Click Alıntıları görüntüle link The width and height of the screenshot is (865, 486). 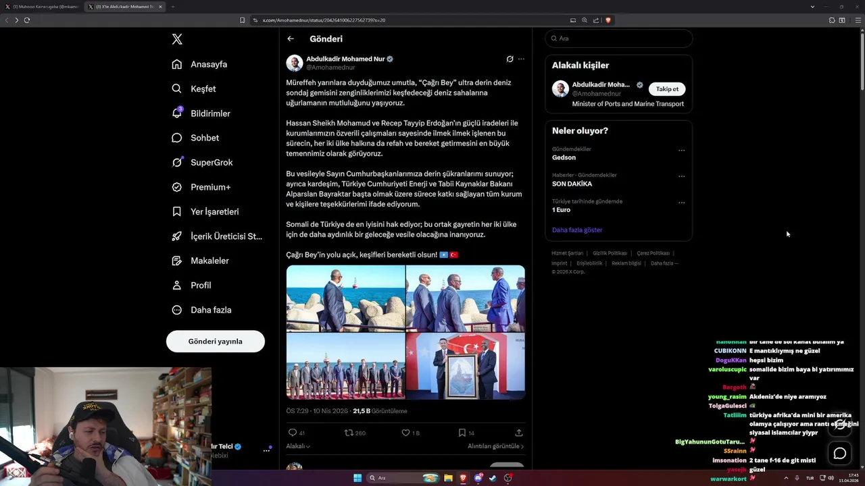tap(495, 446)
